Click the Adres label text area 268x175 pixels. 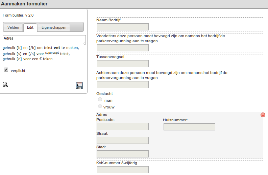[x=44, y=40]
